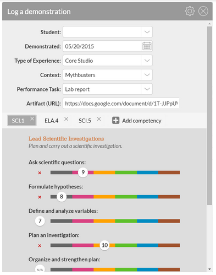Click the Artifact URL input field
Viewport: 216px width, 275px height.
(121, 104)
